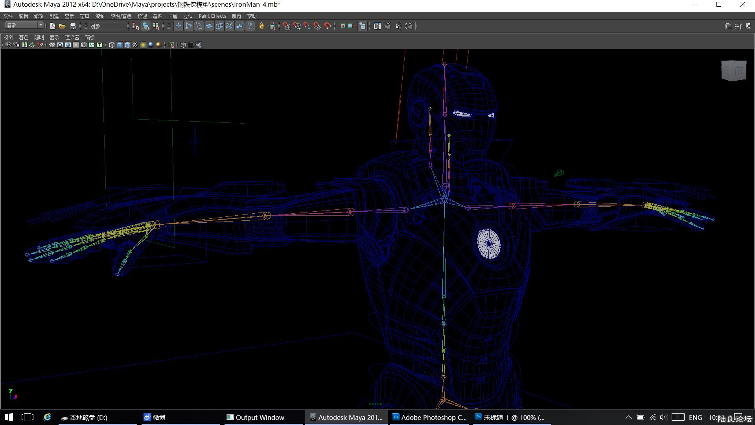Toggle smooth shade all blue cube

coord(120,45)
